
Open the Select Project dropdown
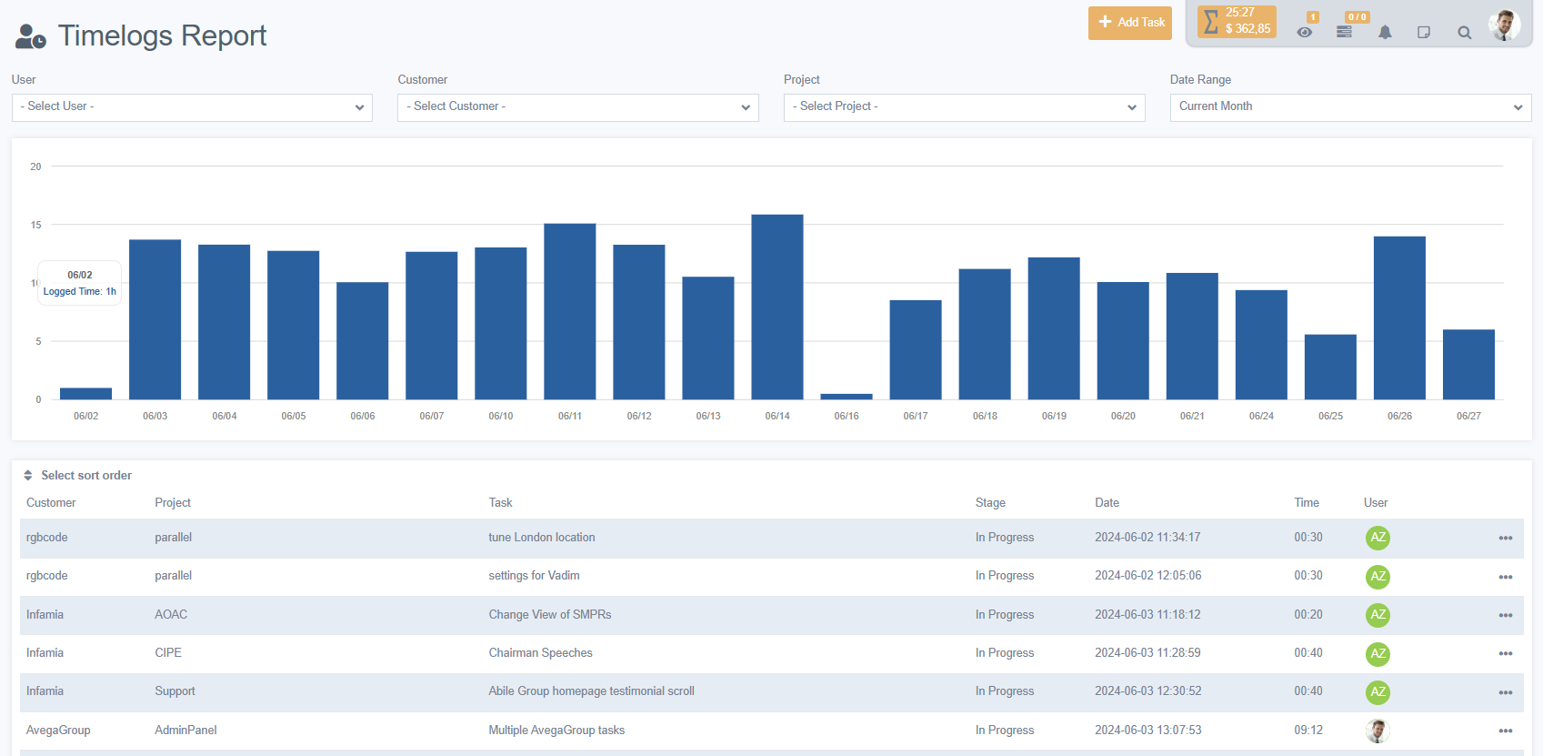[x=964, y=107]
